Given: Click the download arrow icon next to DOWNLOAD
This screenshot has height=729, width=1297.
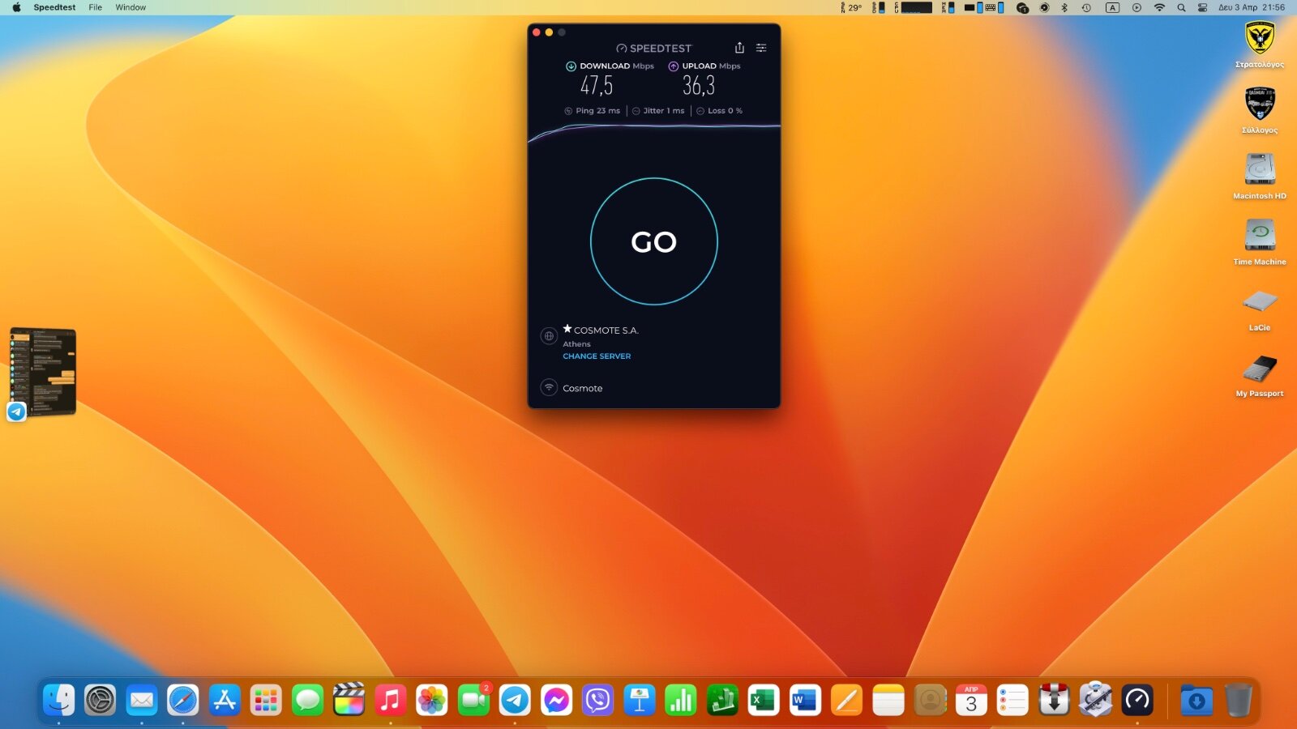Looking at the screenshot, I should pyautogui.click(x=571, y=66).
